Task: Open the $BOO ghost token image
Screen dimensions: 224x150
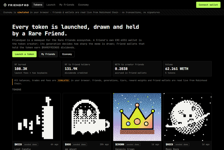Action: coord(87,117)
